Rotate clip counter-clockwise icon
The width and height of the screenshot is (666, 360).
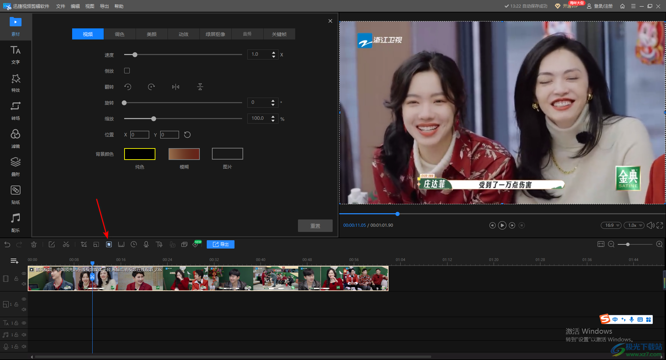[128, 87]
